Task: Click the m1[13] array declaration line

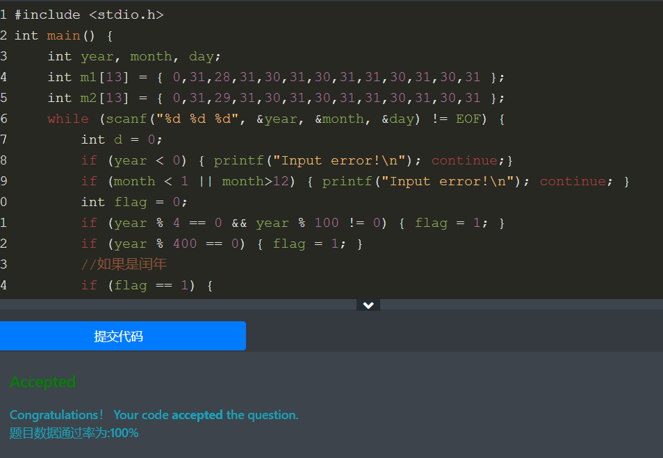Action: coord(276,77)
